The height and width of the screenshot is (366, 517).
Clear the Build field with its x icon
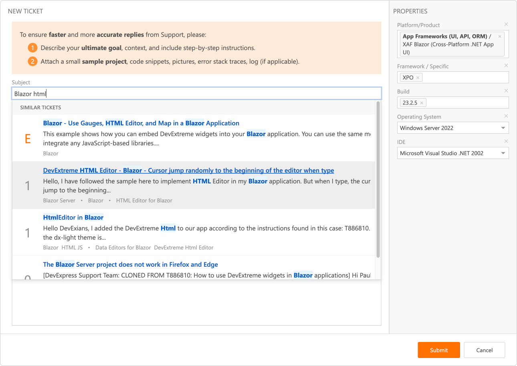506,91
